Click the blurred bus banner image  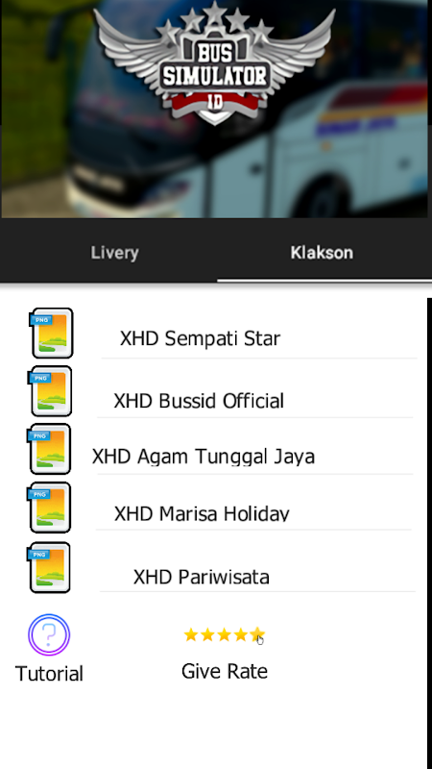[x=214, y=109]
